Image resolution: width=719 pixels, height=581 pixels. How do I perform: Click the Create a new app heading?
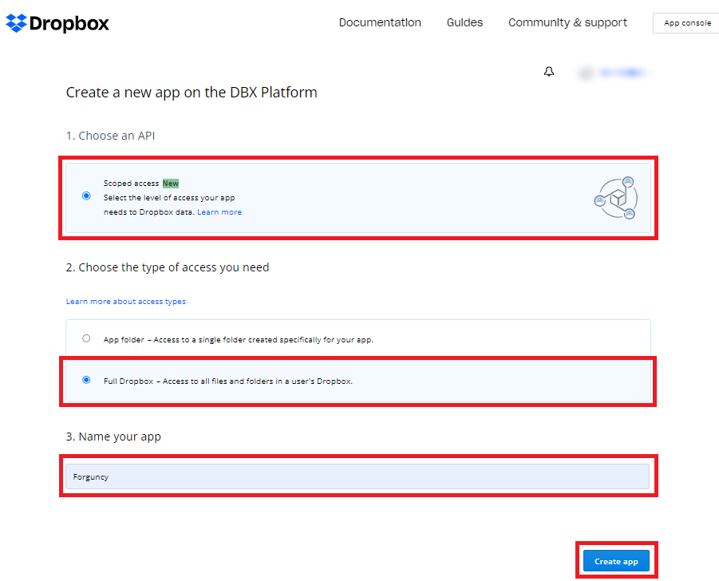point(192,92)
